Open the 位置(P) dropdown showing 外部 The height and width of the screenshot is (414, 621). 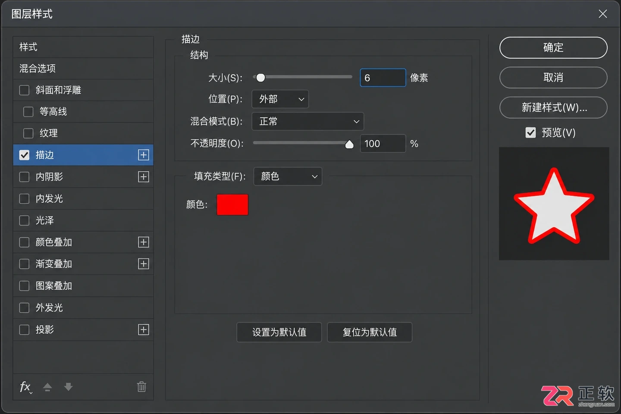pyautogui.click(x=280, y=99)
